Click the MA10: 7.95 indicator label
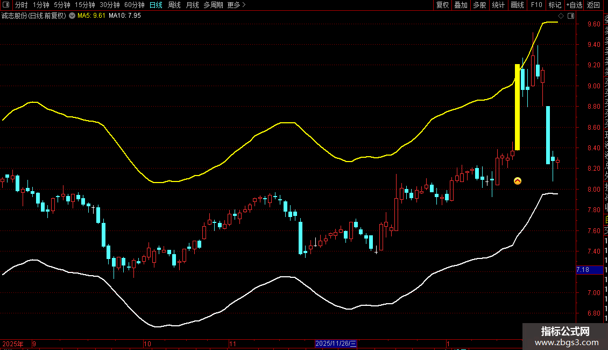Image resolution: width=608 pixels, height=350 pixels. tap(125, 16)
